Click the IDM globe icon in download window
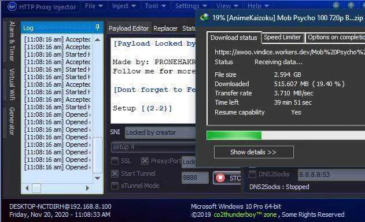 (x=205, y=17)
